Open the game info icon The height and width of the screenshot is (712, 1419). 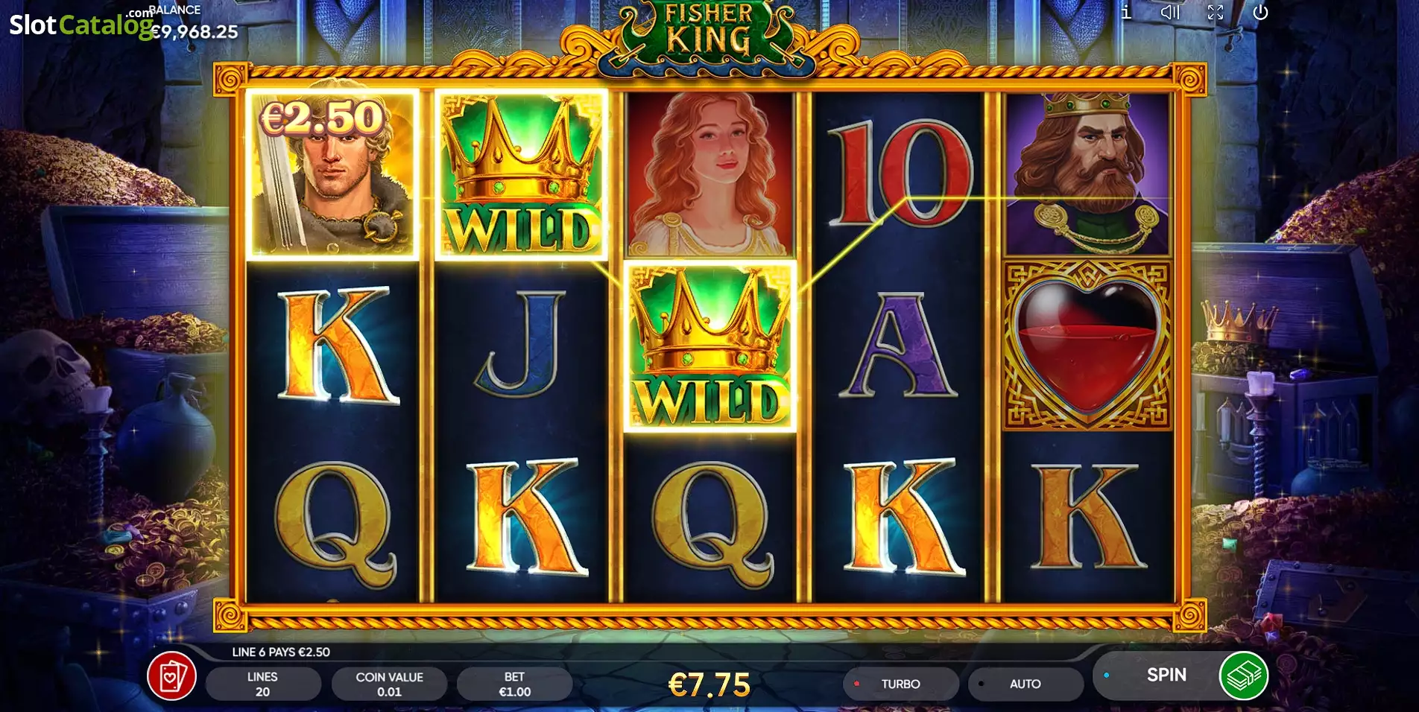(x=1126, y=12)
